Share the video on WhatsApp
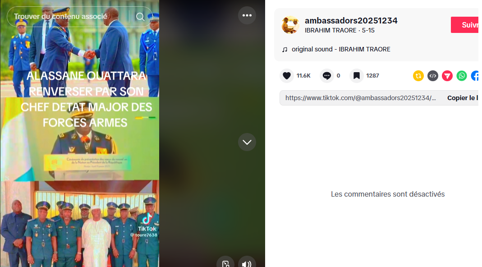482x267 pixels. [x=461, y=76]
